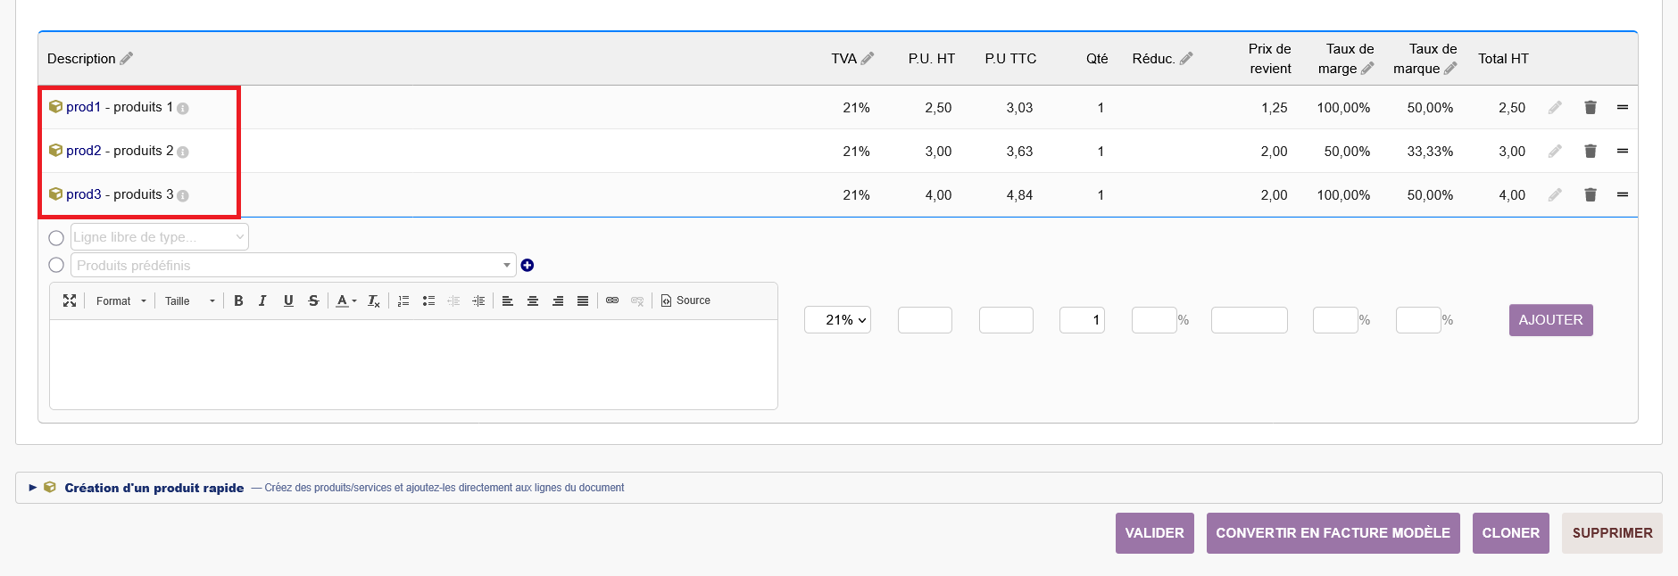Image resolution: width=1678 pixels, height=576 pixels.
Task: Click the CLONER button
Action: click(x=1510, y=533)
